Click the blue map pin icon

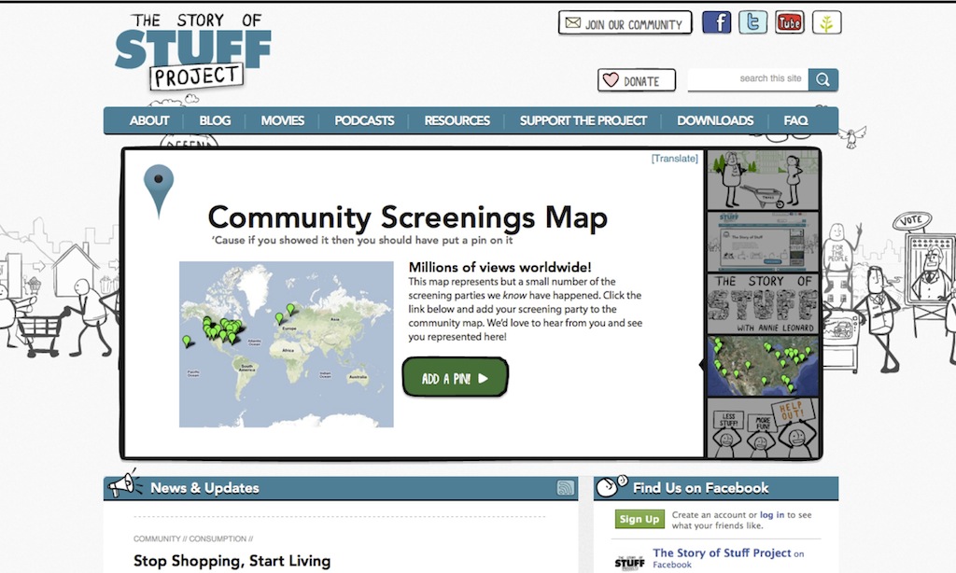coord(159,190)
